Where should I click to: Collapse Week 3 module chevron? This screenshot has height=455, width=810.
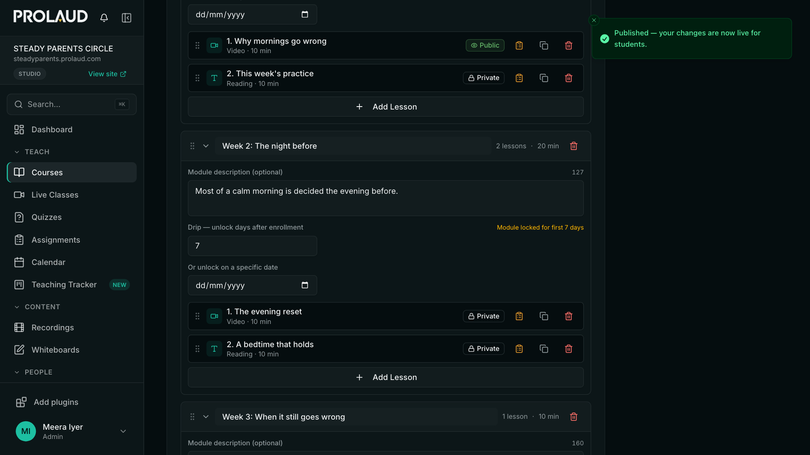click(x=206, y=417)
